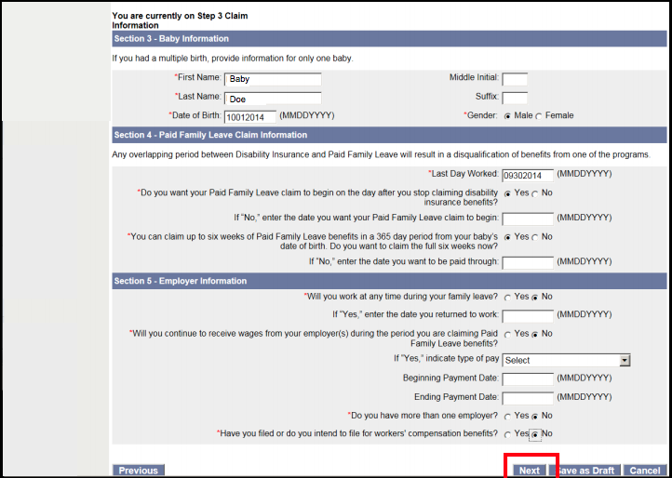The width and height of the screenshot is (672, 478).
Task: Select No for claiming full six weeks
Action: click(534, 237)
